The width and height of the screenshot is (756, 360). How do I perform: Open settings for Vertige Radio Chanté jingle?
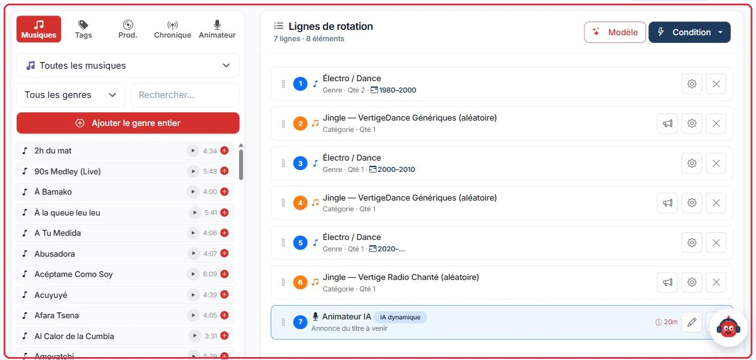692,282
